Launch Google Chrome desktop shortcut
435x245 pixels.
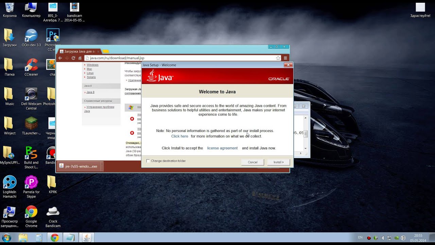coord(31,216)
